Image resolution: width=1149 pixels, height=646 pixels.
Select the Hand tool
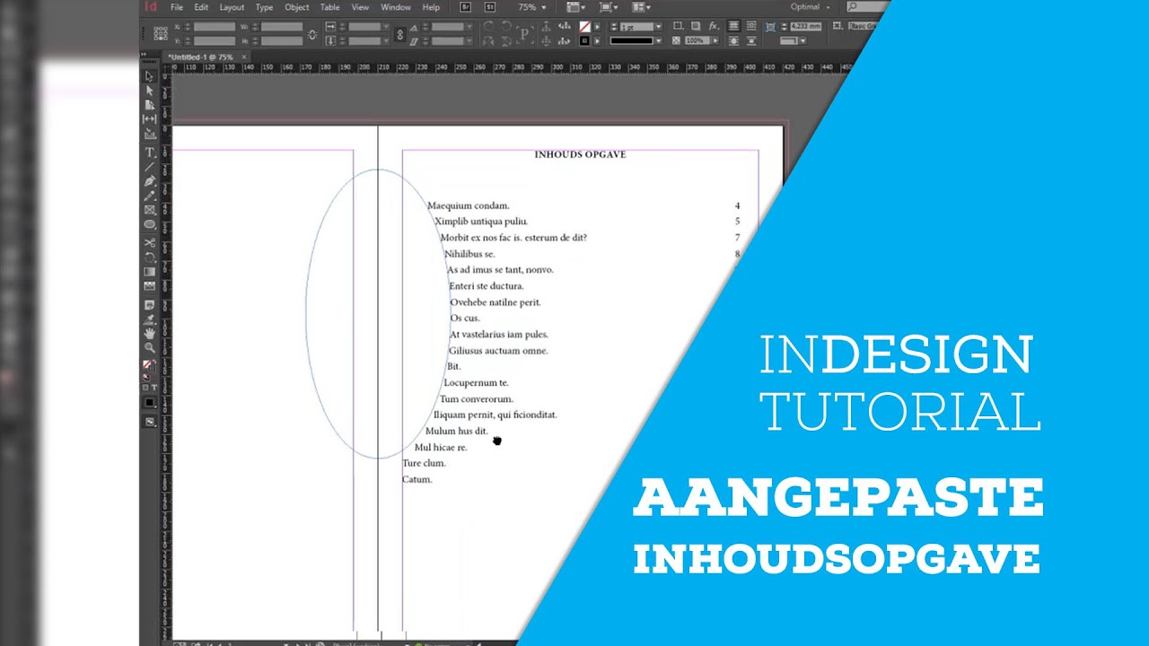(x=150, y=334)
